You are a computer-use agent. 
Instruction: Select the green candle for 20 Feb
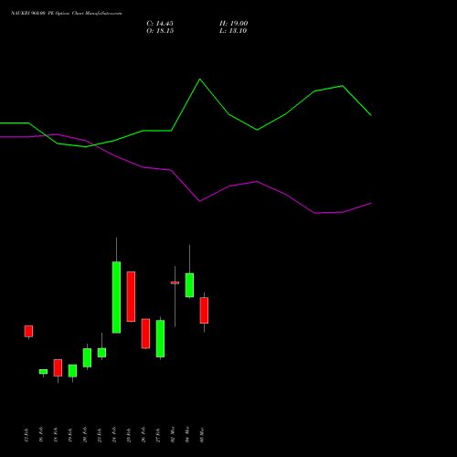87,357
